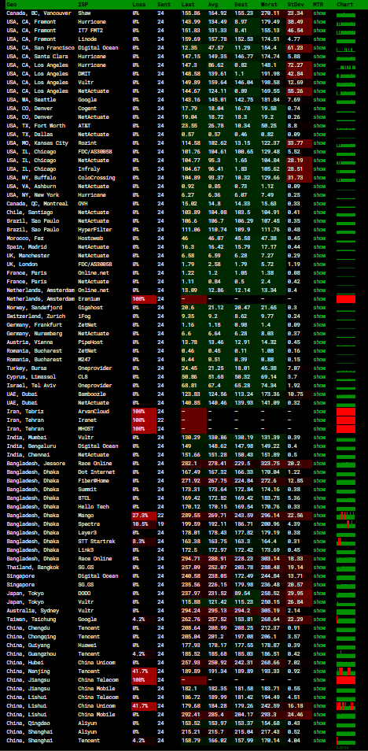The image size is (368, 751).
Task: Sort by the StDev column header
Action: pos(293,4)
